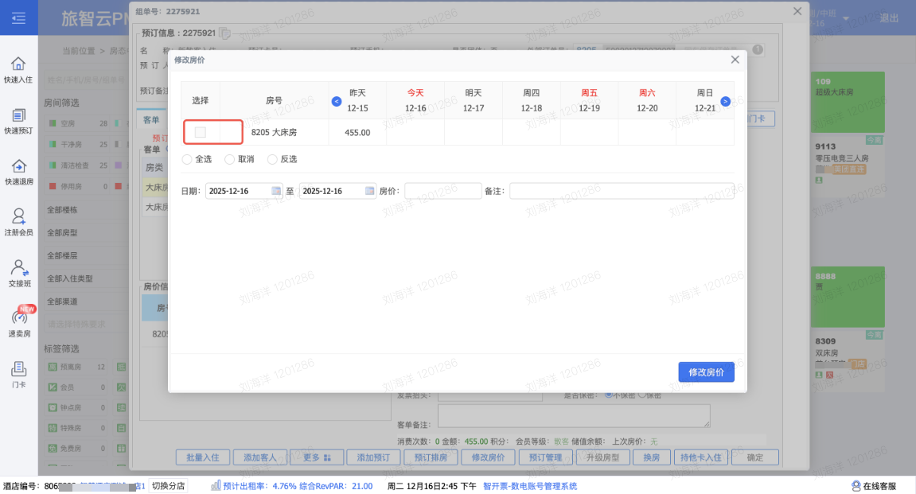The width and height of the screenshot is (916, 494).
Task: Open the end date calendar picker icon
Action: click(x=369, y=191)
